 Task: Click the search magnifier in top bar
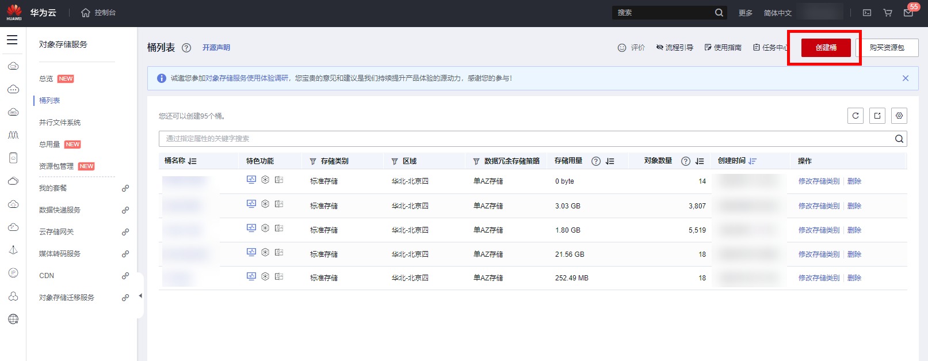click(719, 13)
